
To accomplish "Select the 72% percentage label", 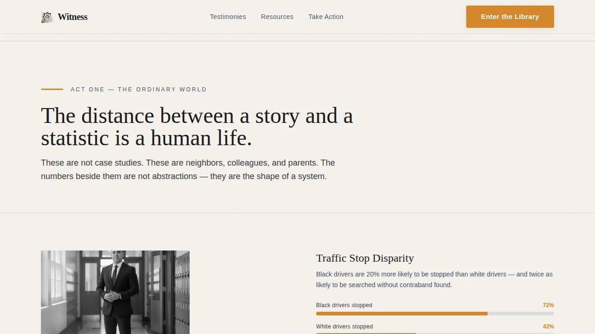I will (548, 305).
